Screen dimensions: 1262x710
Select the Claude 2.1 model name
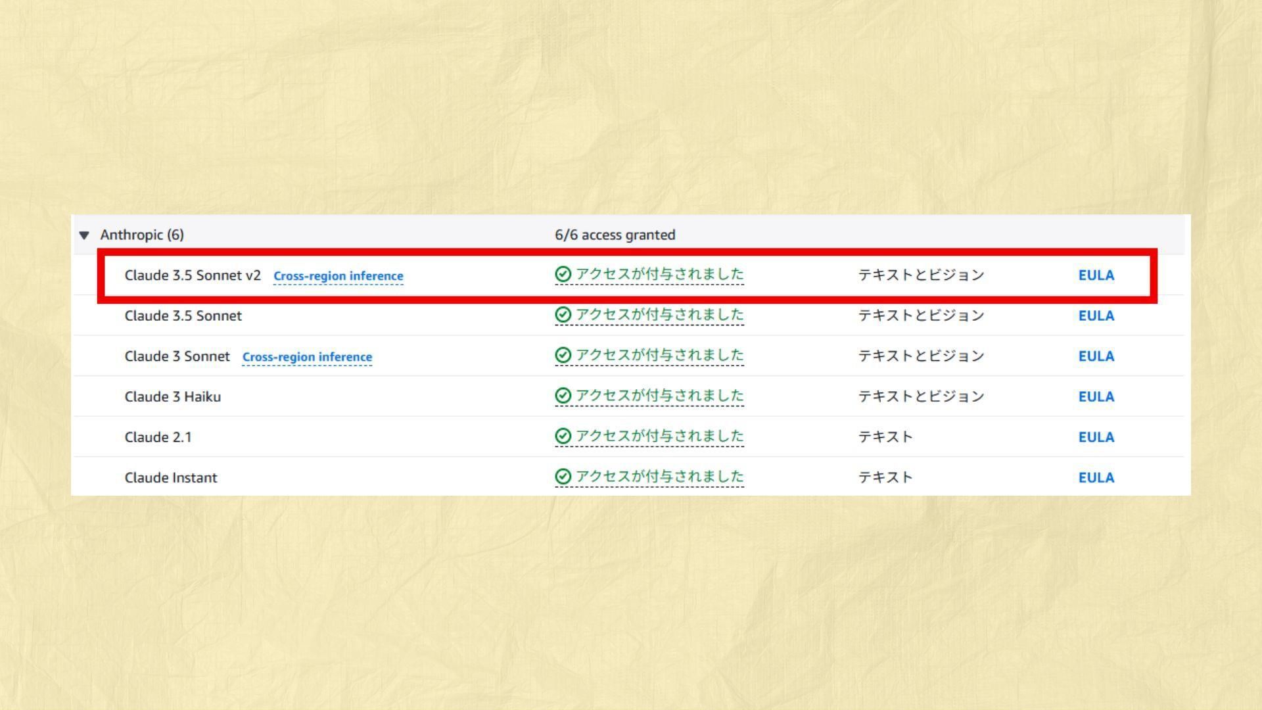[158, 437]
